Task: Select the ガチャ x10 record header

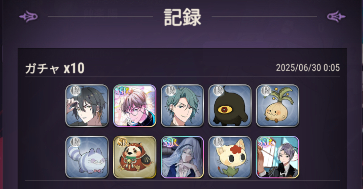Action: (55, 68)
